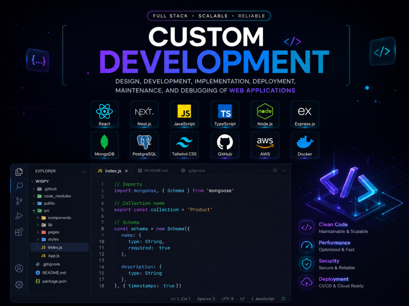Click the Node.js hexagon logo tile
Viewport: 409px width, 306px height.
pos(265,114)
